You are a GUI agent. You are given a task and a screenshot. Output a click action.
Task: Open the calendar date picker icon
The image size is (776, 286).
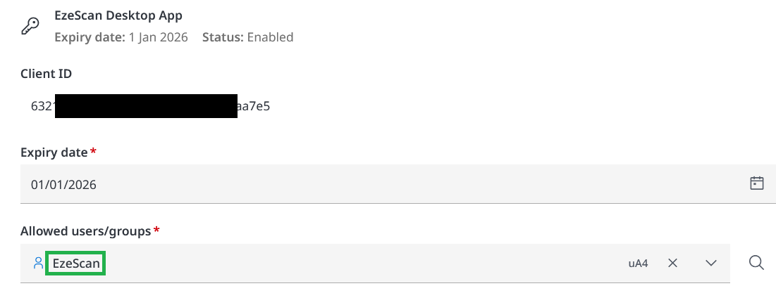coord(757,183)
